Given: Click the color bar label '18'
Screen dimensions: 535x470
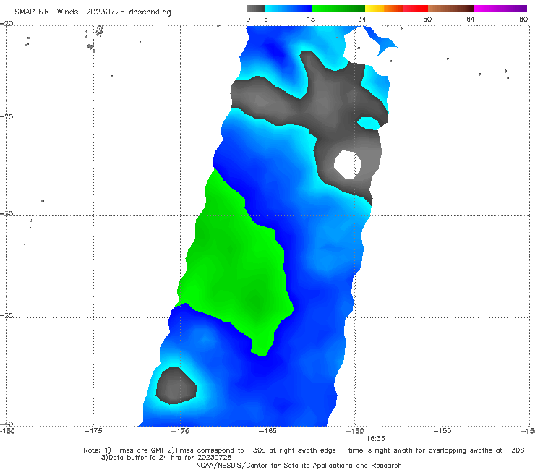Looking at the screenshot, I should pyautogui.click(x=311, y=19).
